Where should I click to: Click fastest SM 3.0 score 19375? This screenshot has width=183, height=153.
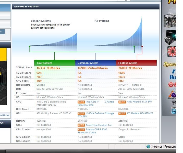pos(121,77)
